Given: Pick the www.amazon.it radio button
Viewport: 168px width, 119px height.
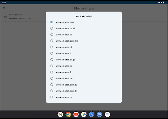Looking at the screenshot, I should 52,53.
